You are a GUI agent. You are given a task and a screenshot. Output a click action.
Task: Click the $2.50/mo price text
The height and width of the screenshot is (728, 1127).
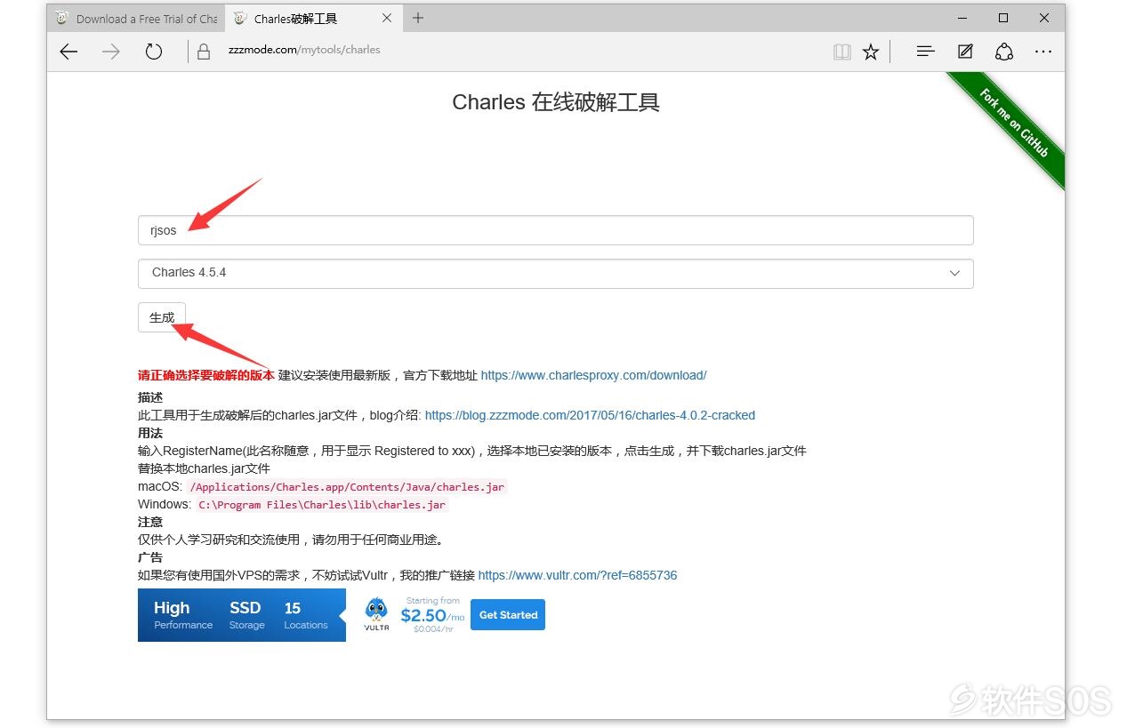pyautogui.click(x=431, y=615)
